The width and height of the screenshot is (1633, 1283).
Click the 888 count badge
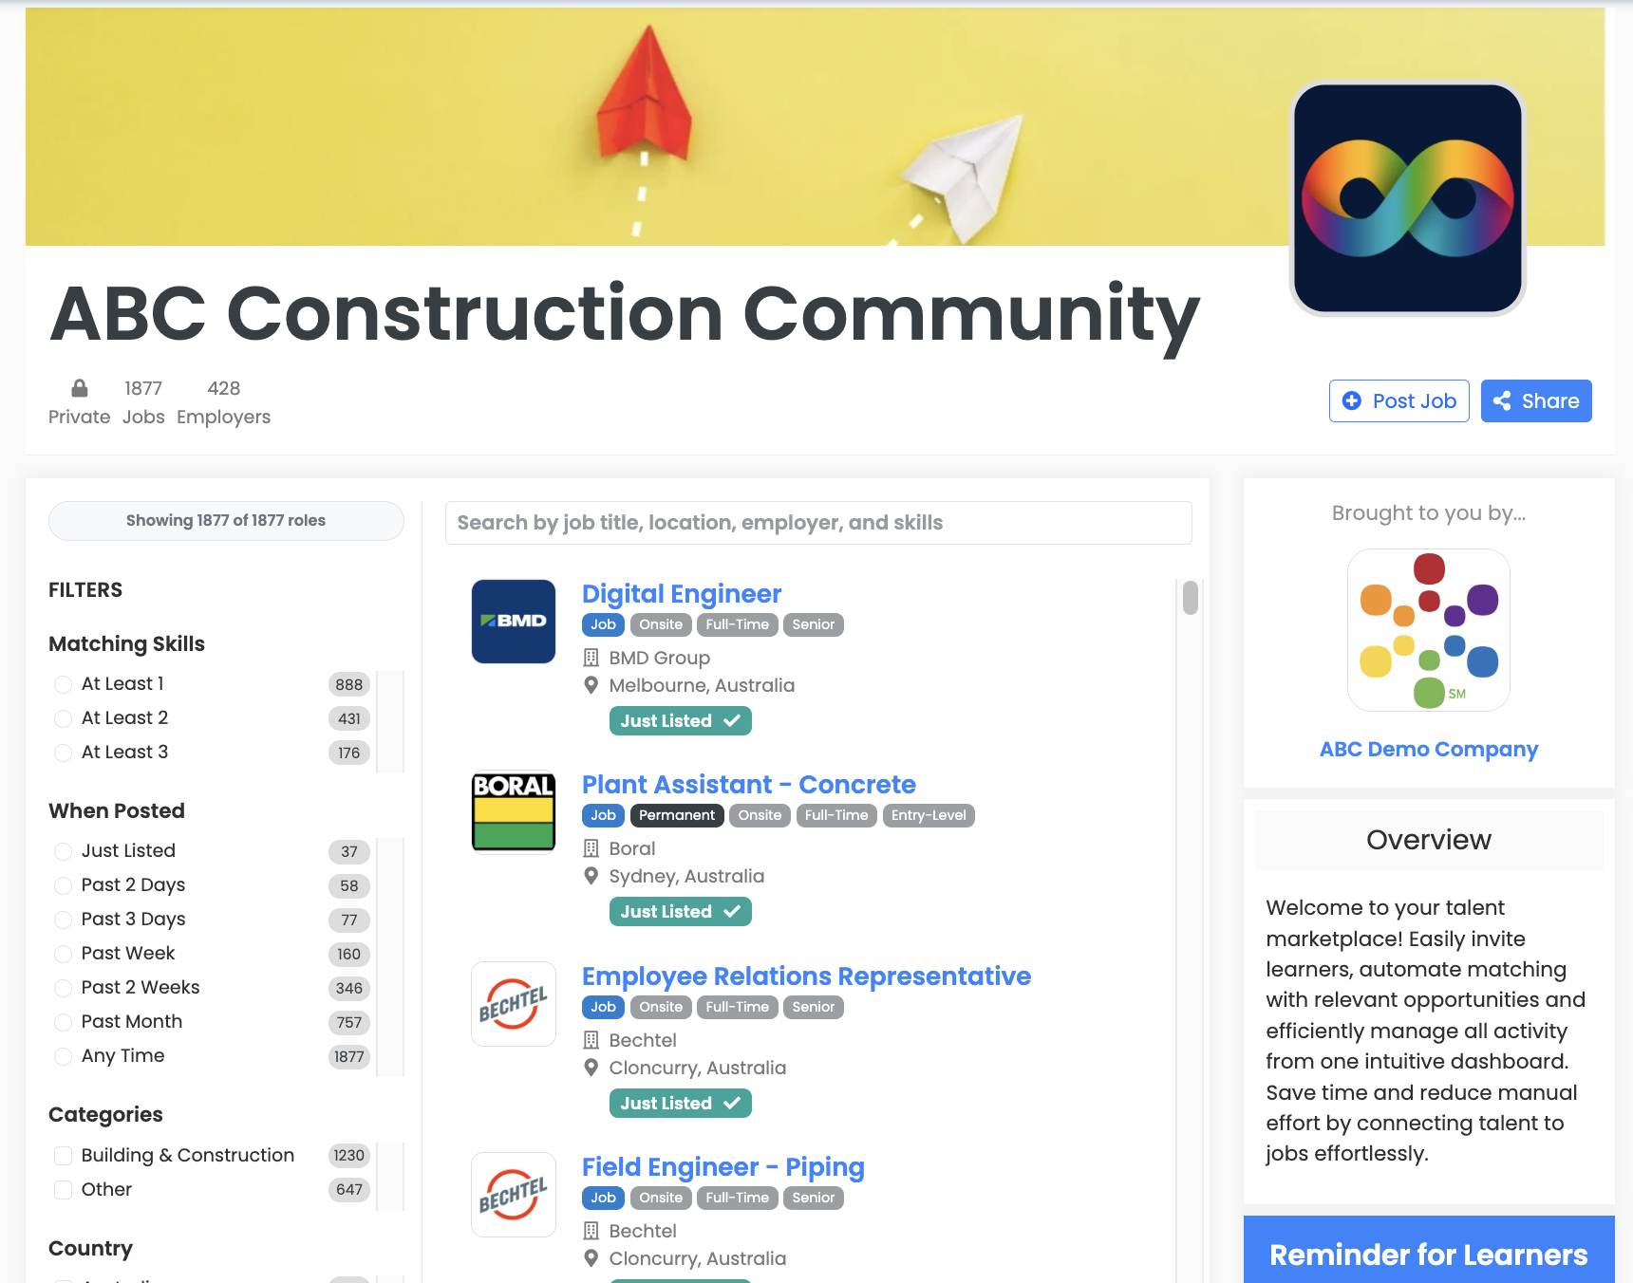coord(349,684)
